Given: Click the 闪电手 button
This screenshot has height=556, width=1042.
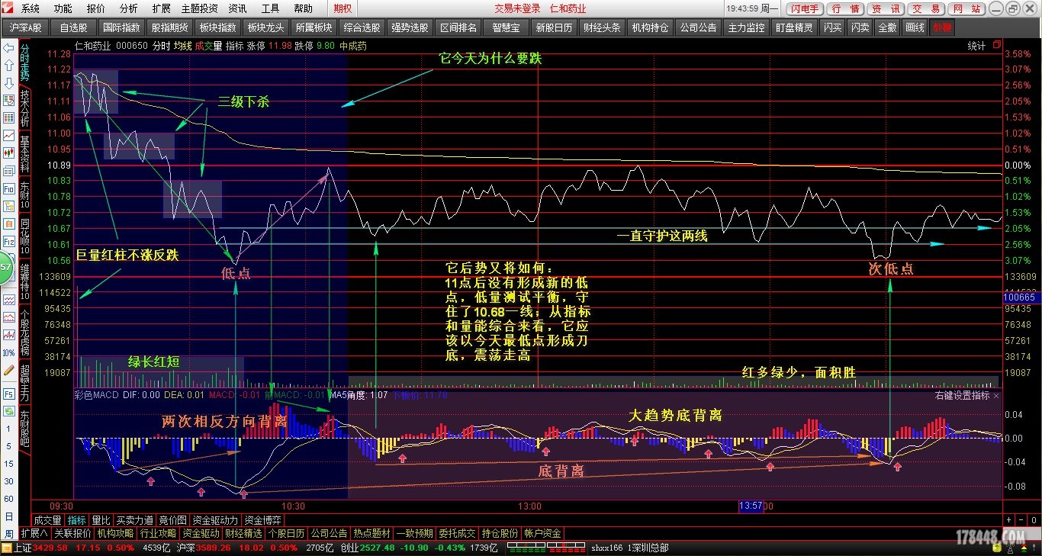Looking at the screenshot, I should click(805, 8).
